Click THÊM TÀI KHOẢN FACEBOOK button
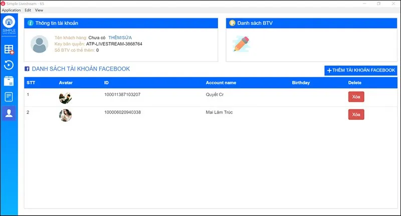Screen dimensions: 401x216 pos(360,70)
